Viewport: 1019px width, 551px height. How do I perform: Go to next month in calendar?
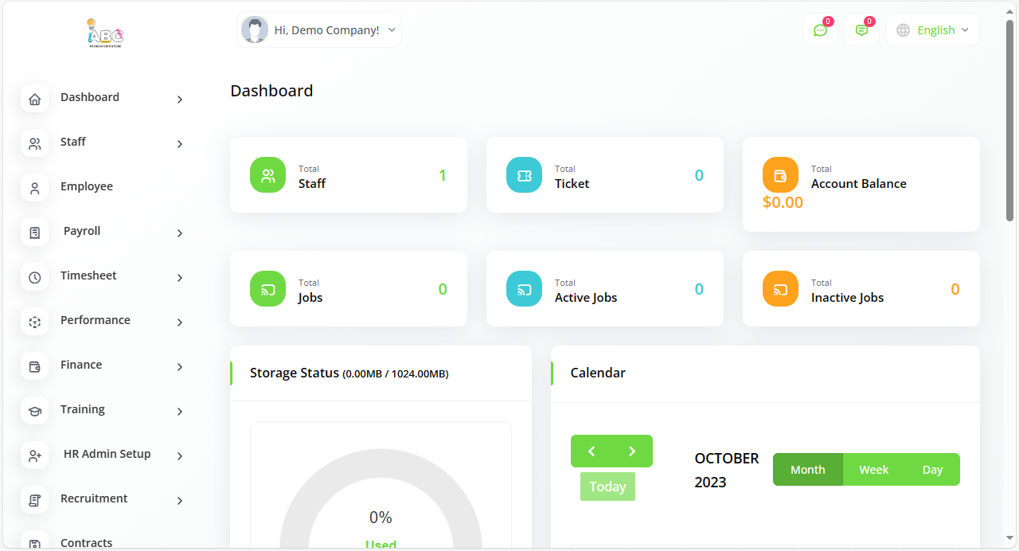(x=632, y=451)
